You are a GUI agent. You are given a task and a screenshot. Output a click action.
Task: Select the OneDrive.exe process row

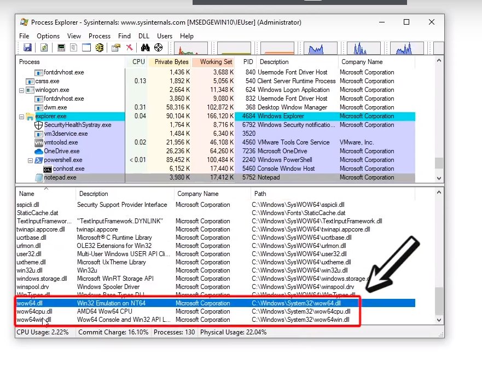pos(216,151)
